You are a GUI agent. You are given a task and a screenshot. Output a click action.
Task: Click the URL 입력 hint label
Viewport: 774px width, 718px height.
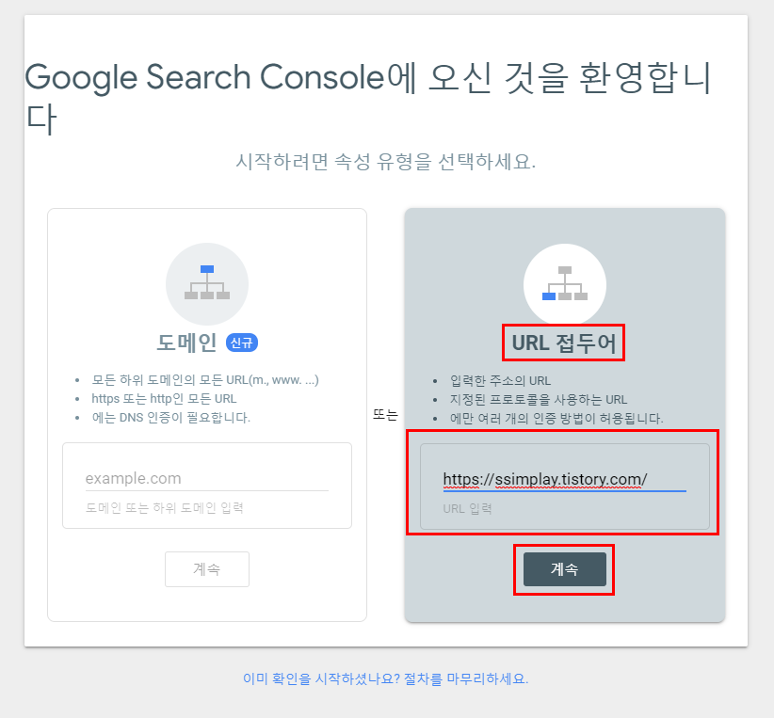point(467,509)
